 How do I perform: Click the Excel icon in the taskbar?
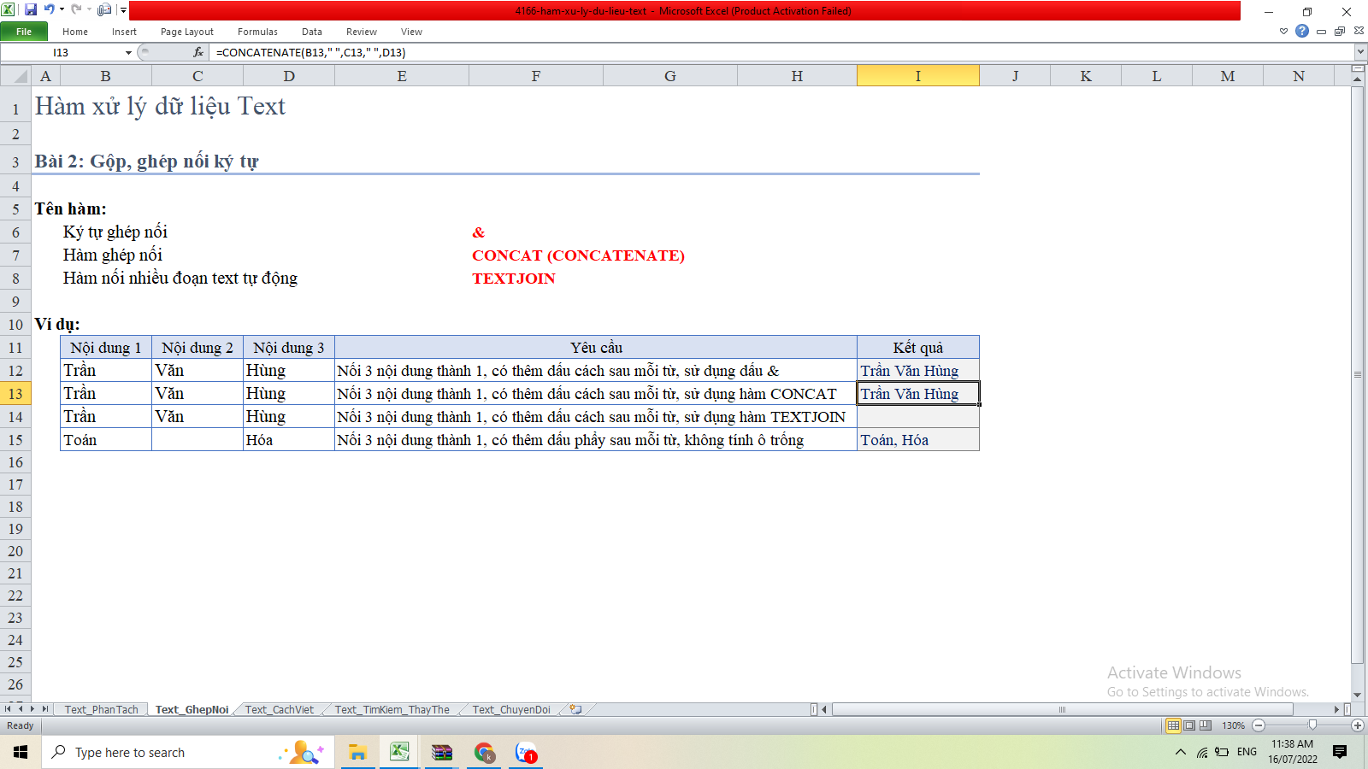[x=399, y=752]
